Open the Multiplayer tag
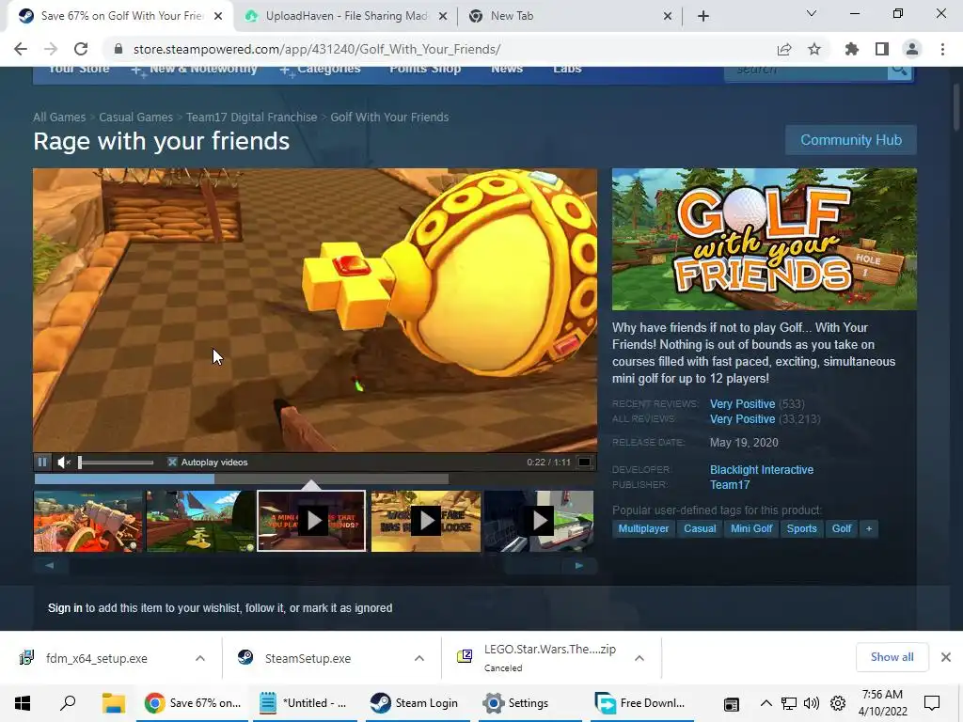 [x=643, y=528]
